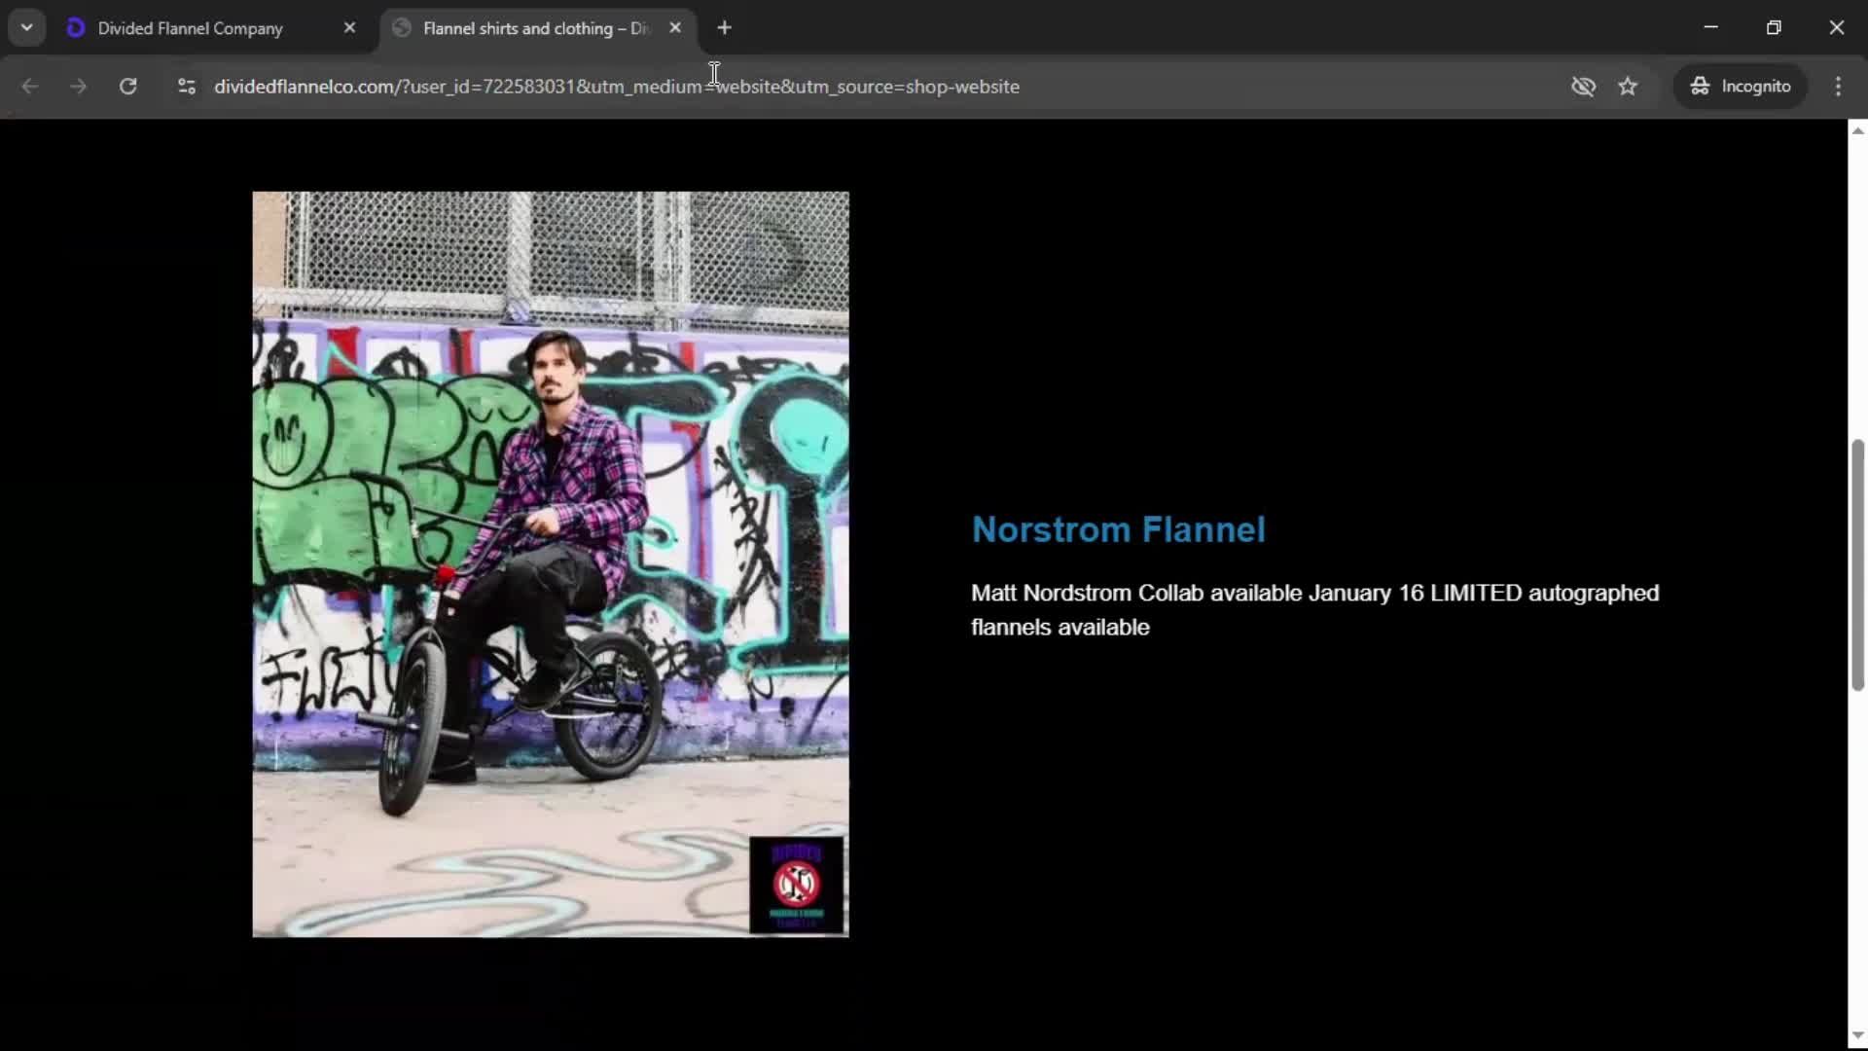This screenshot has height=1051, width=1868.
Task: Click the back navigation arrow
Action: [30, 87]
